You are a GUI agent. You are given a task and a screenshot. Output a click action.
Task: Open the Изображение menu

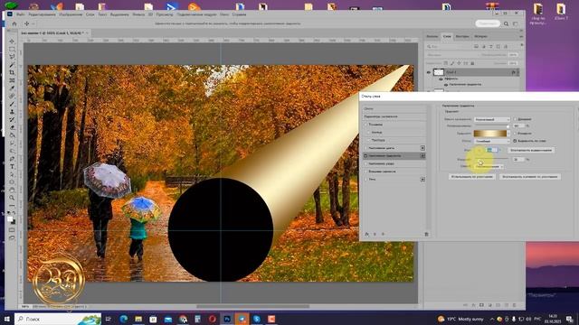[71, 14]
